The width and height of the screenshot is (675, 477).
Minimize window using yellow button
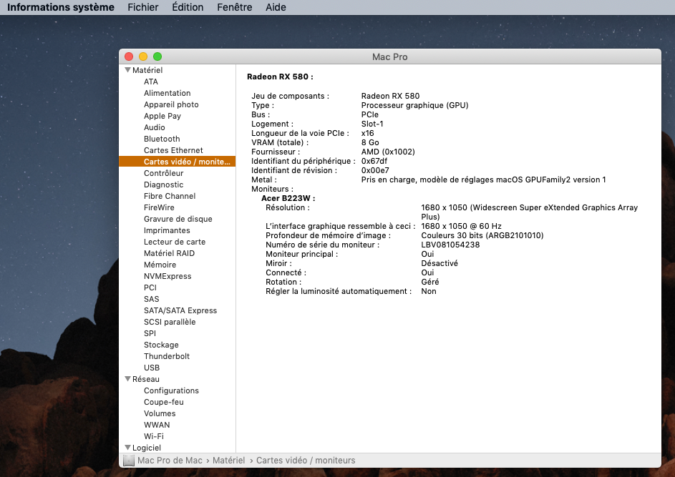pos(143,56)
